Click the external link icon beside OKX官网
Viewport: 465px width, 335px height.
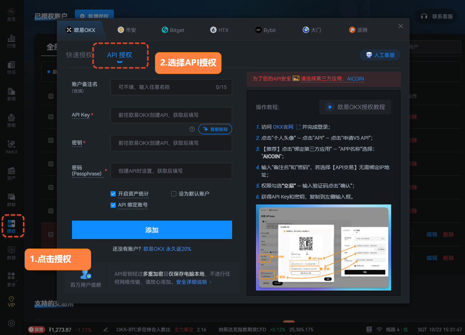click(x=298, y=127)
